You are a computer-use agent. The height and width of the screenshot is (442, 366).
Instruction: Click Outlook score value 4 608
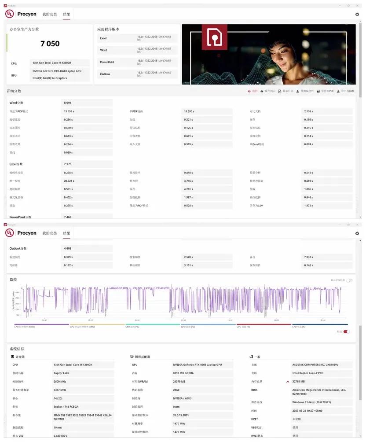[68, 249]
